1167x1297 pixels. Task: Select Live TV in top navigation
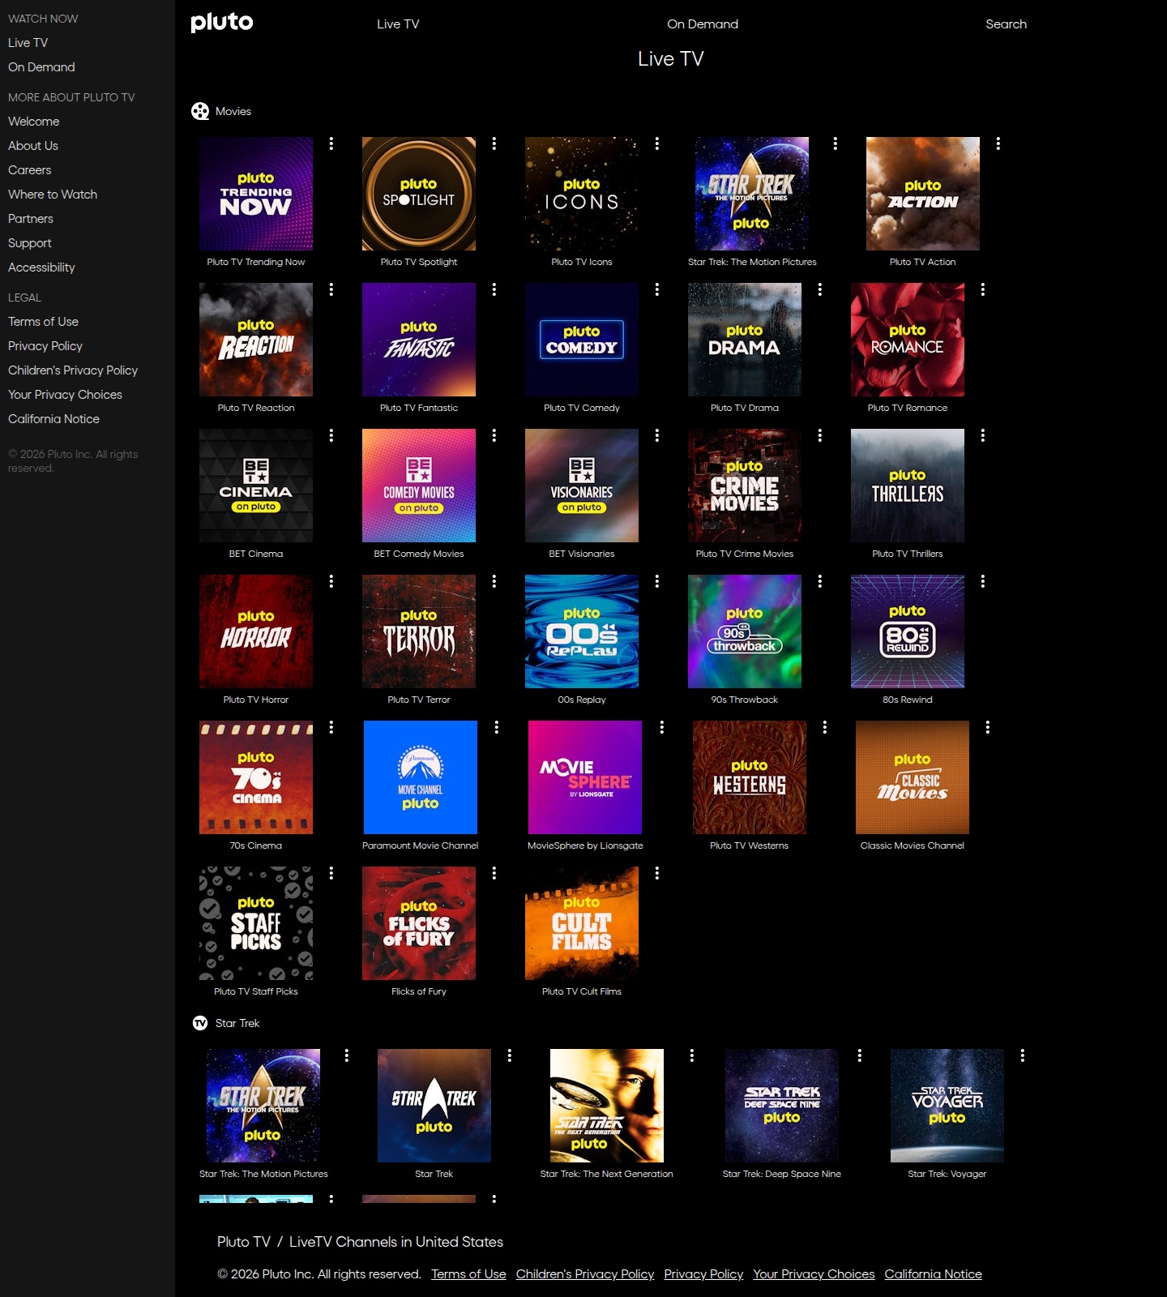point(398,24)
